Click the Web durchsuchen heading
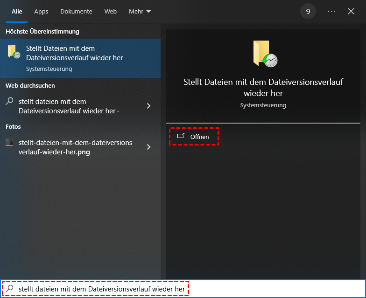Image resolution: width=366 pixels, height=298 pixels. [30, 86]
